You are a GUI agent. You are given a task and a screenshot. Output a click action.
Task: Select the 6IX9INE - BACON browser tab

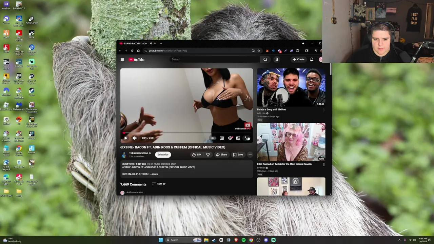pos(138,43)
